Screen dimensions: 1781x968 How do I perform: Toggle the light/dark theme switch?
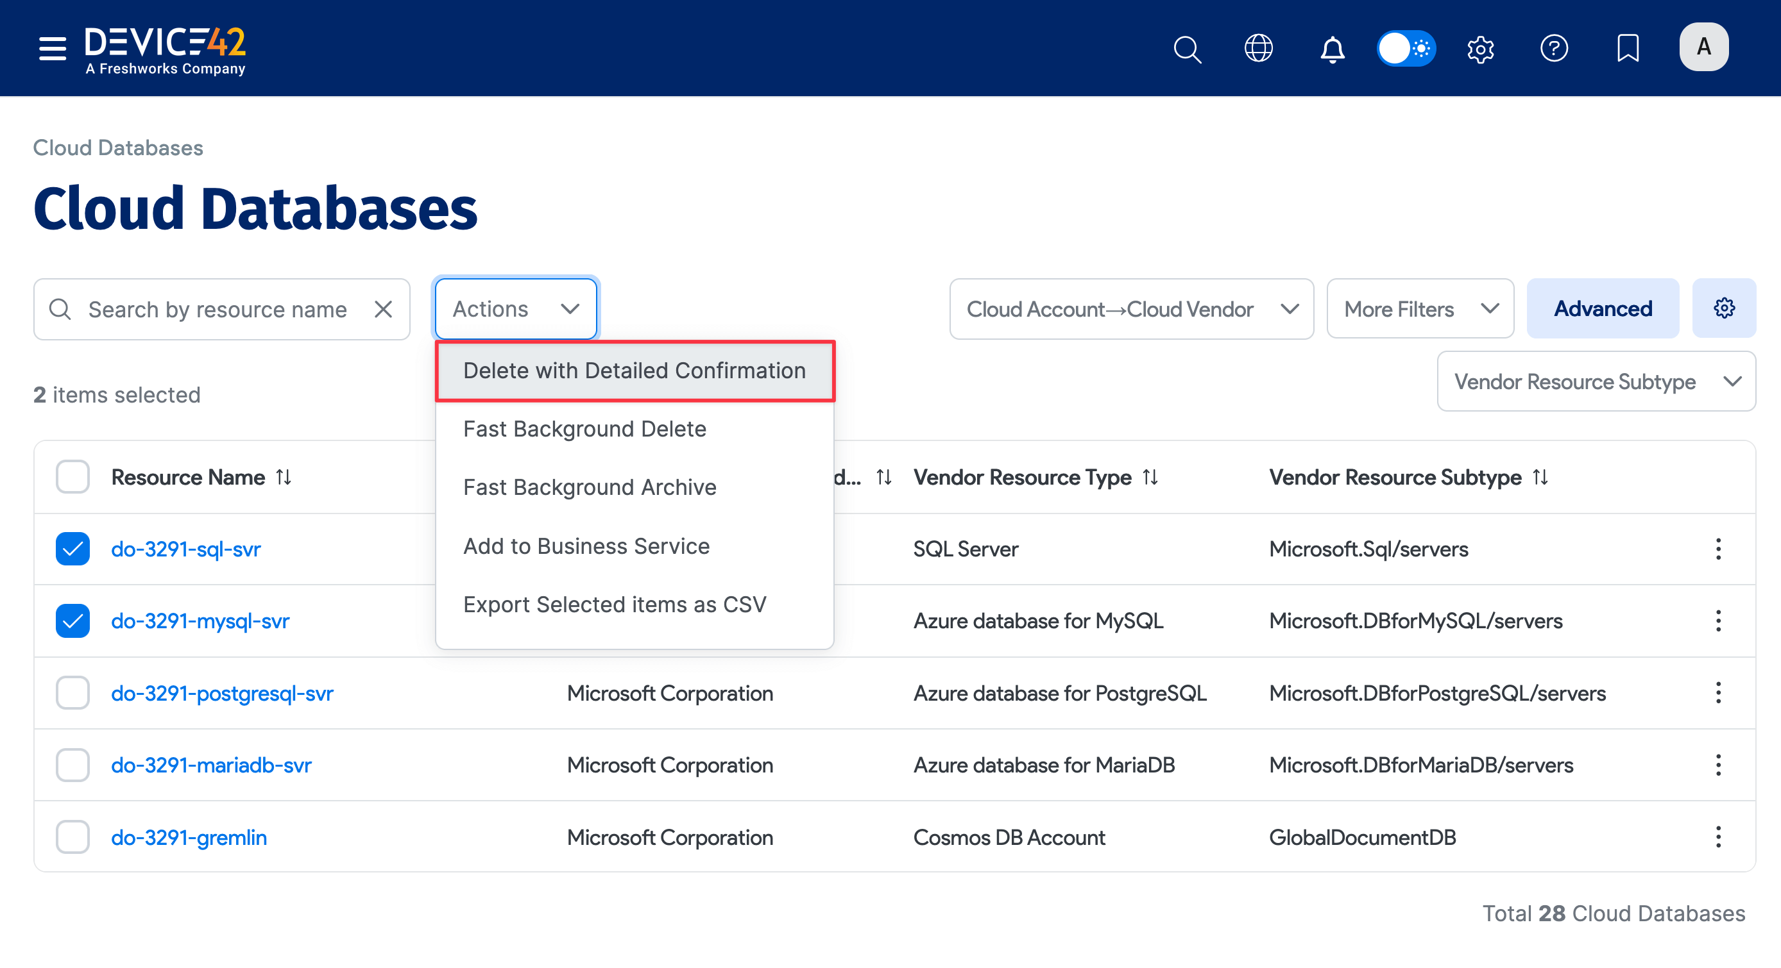1406,48
